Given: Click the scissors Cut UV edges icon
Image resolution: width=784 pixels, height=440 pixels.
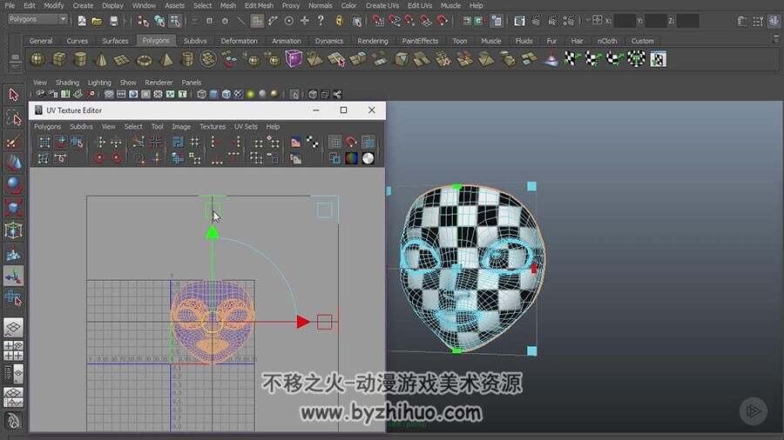Looking at the screenshot, I should point(139,142).
